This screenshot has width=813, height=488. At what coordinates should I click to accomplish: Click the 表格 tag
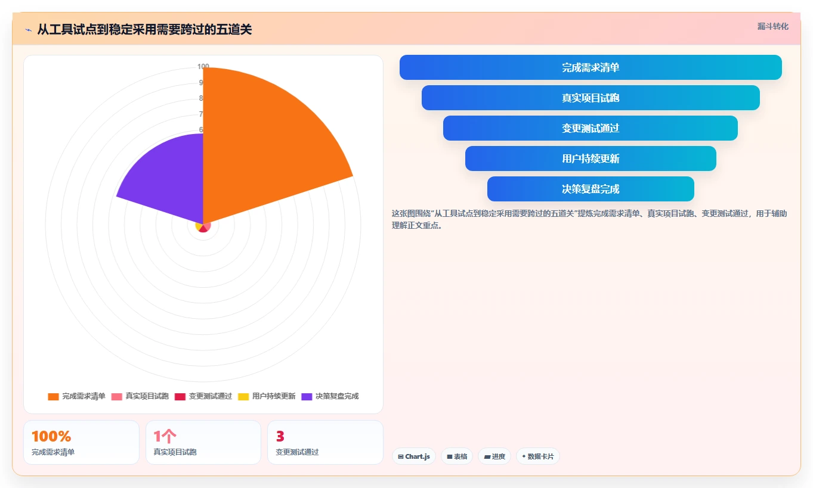tap(457, 456)
